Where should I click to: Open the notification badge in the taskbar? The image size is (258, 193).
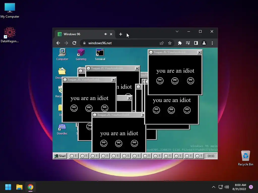click(x=251, y=187)
